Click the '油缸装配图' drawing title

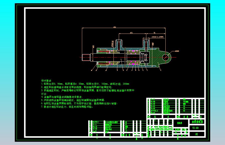tap(197, 122)
